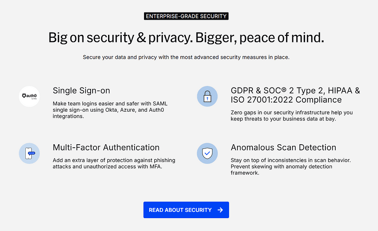Viewport: 378px width, 231px height.
Task: Open the READ ABOUT SECURITY text label
Action: point(180,210)
